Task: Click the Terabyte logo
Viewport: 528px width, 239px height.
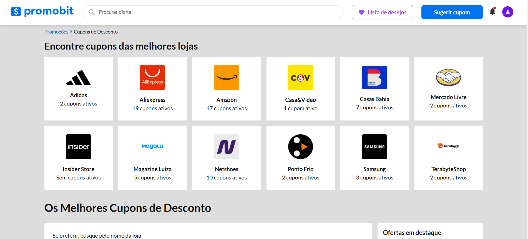Action: pos(449,146)
